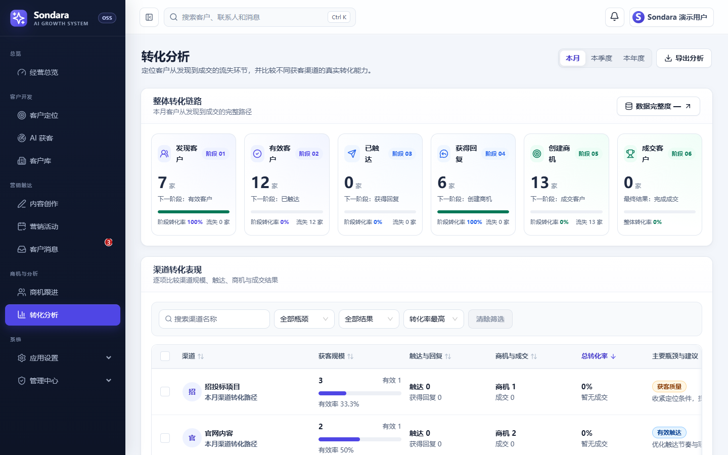Switch to the 本年度 period tab
728x455 pixels.
634,58
